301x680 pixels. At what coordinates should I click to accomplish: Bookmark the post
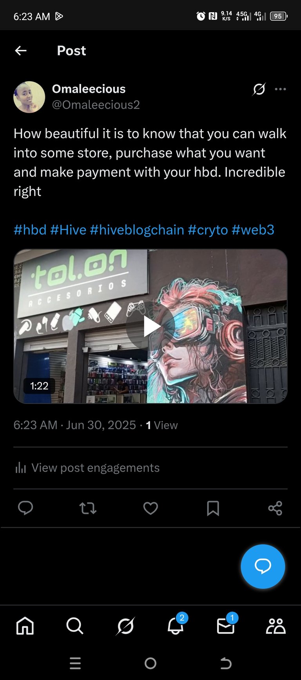pos(213,508)
